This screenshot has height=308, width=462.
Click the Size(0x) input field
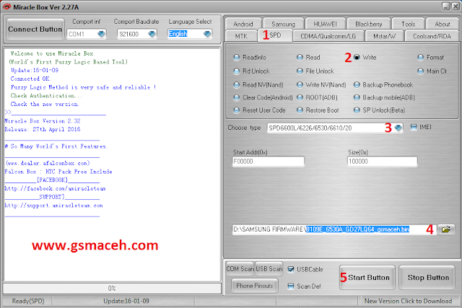(382, 162)
